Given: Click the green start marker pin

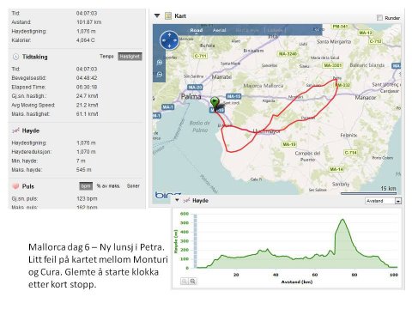Looking at the screenshot, I should point(215,103).
